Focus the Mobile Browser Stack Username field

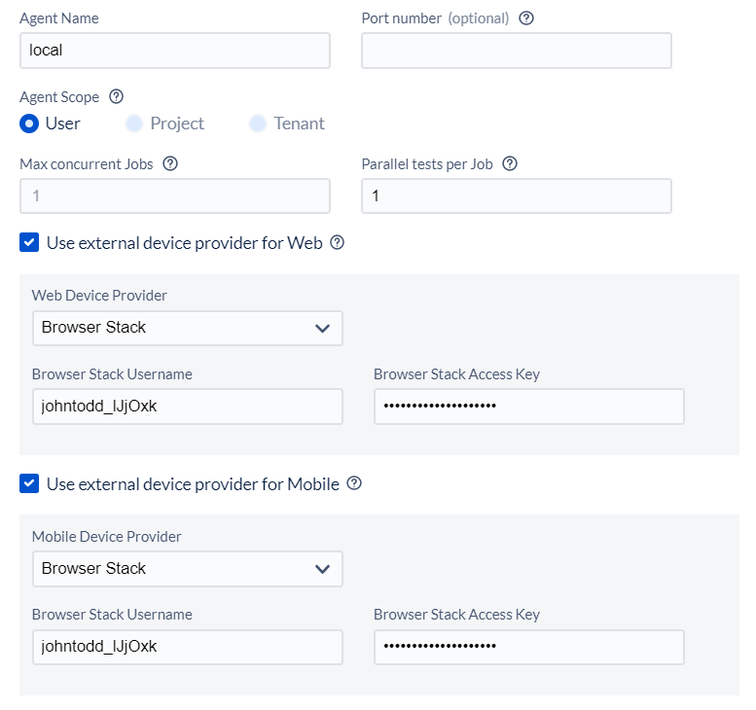[188, 648]
